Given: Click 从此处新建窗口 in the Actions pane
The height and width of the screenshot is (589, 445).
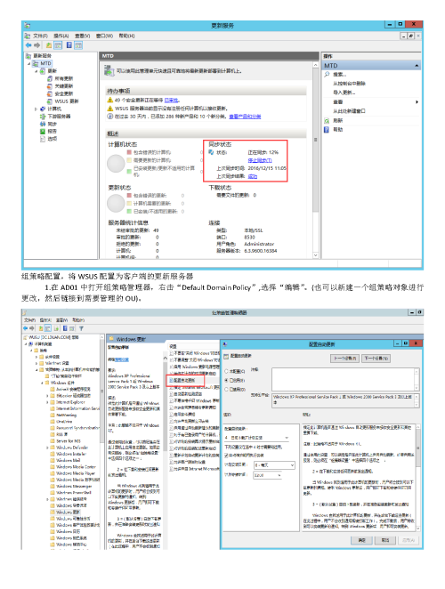Looking at the screenshot, I should coord(349,111).
